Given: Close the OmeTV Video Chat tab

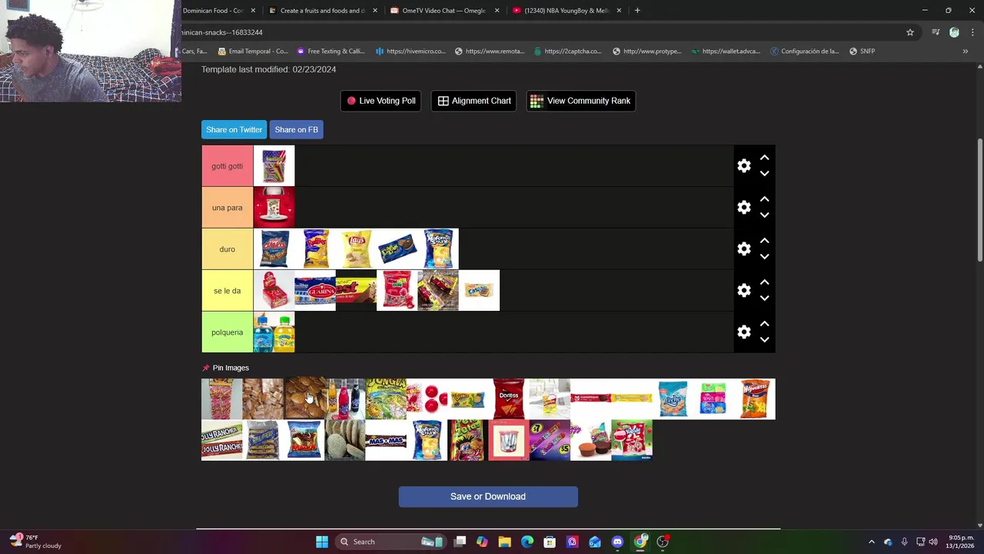Looking at the screenshot, I should tap(497, 11).
